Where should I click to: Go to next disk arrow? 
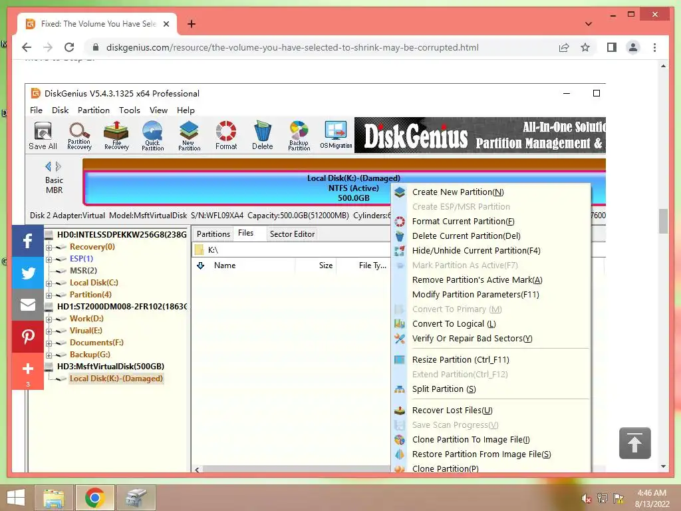(x=59, y=166)
